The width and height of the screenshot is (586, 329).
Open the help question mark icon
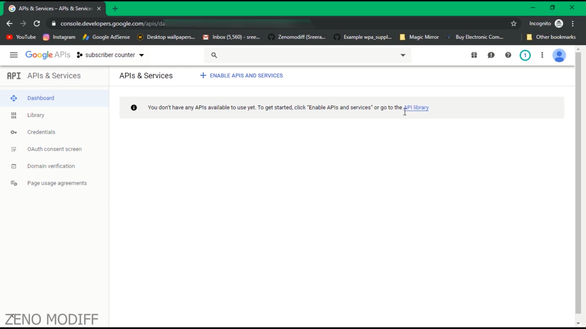click(x=508, y=55)
